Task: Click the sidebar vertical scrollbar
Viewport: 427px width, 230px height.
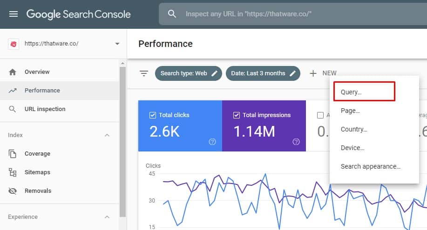Action: pos(122,141)
